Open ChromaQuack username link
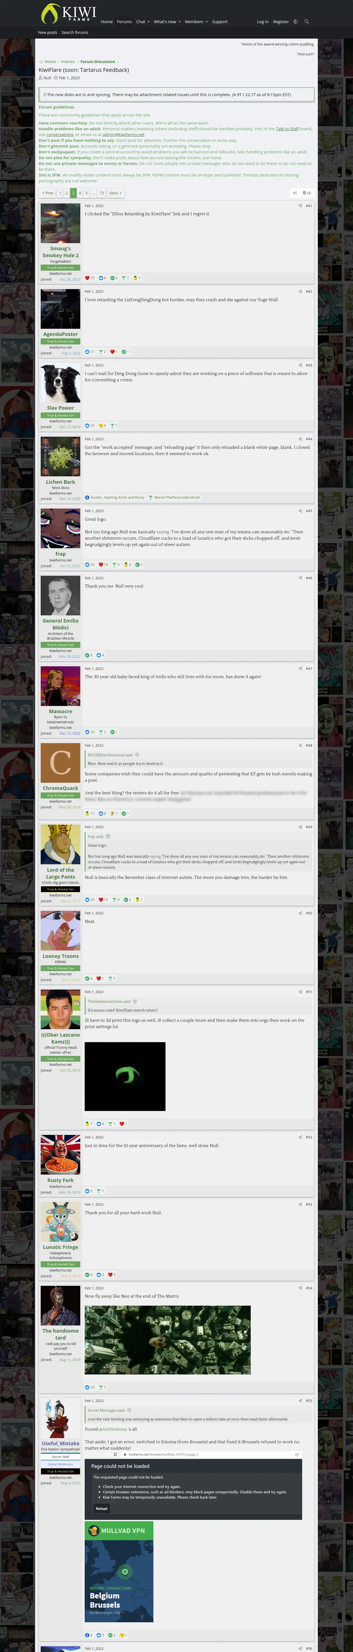 [60, 788]
